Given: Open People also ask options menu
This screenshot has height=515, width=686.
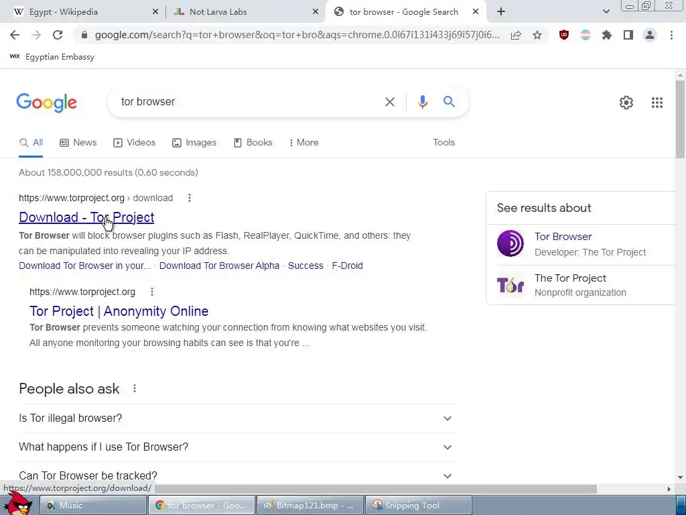Looking at the screenshot, I should tap(135, 388).
